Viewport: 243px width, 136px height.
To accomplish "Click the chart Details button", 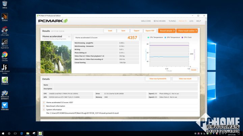I will pos(194,70).
